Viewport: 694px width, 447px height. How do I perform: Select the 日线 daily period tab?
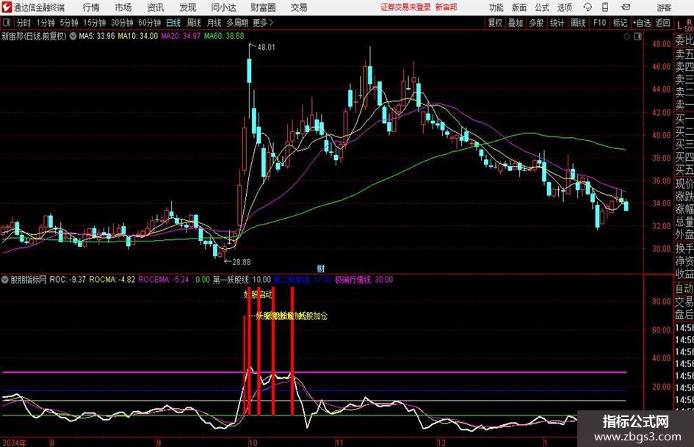tap(173, 23)
